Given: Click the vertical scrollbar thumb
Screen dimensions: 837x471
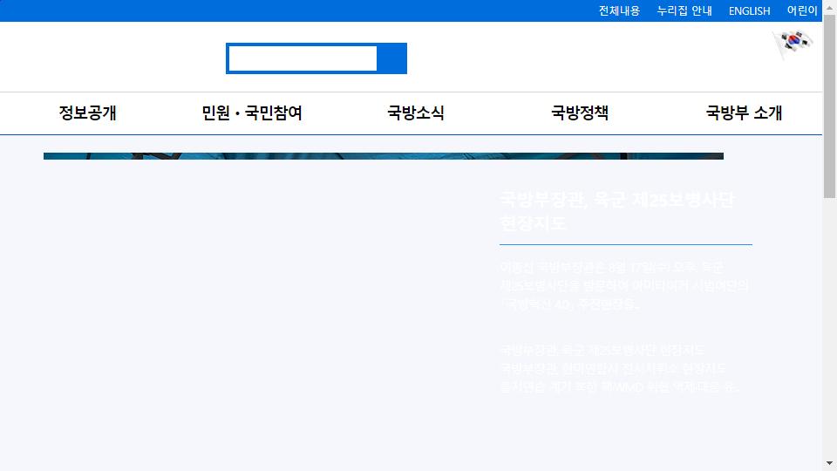Looking at the screenshot, I should [x=829, y=106].
